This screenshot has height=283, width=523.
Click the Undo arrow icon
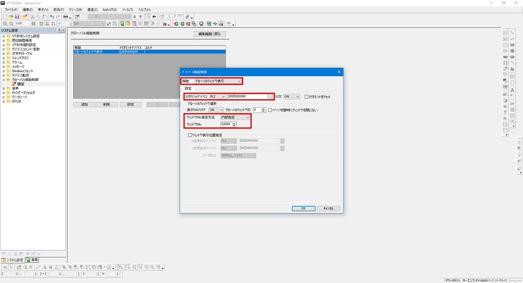(x=52, y=17)
